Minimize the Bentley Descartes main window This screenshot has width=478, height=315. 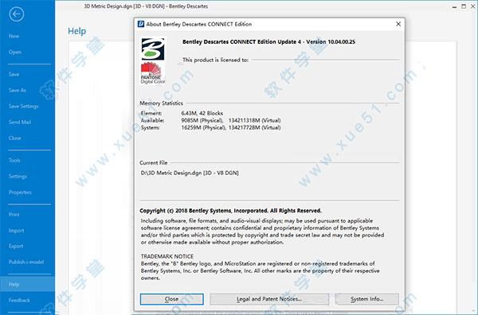click(454, 6)
